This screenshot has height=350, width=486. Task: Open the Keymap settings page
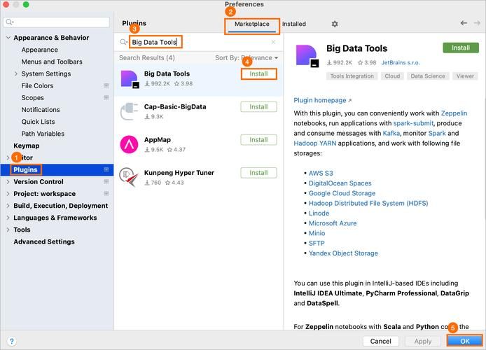coord(27,146)
